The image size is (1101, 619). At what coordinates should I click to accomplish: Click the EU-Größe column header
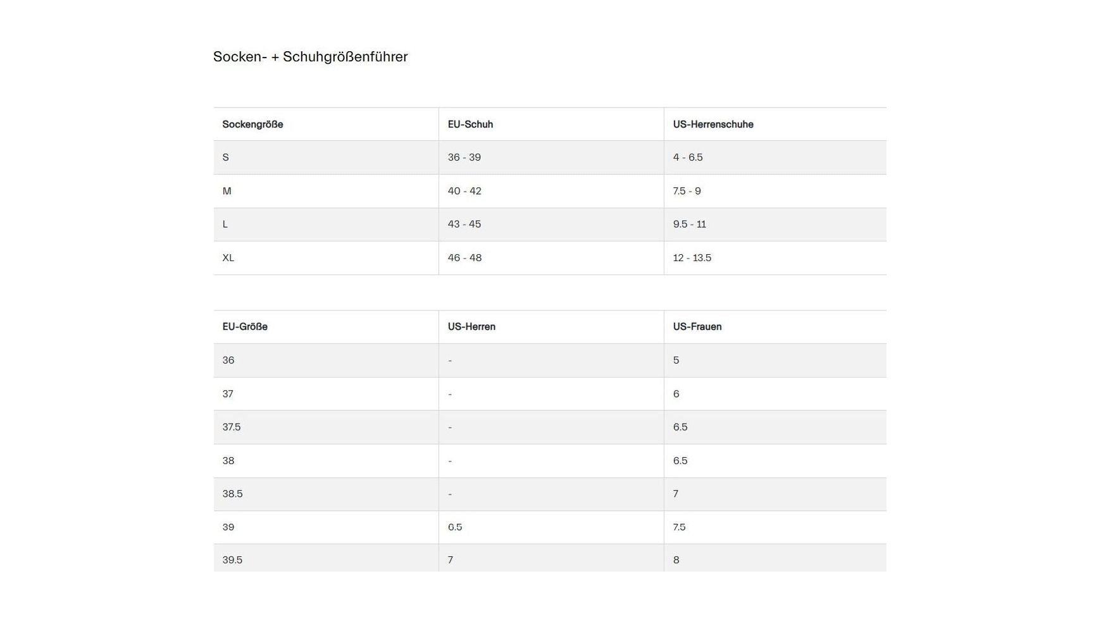coord(326,327)
